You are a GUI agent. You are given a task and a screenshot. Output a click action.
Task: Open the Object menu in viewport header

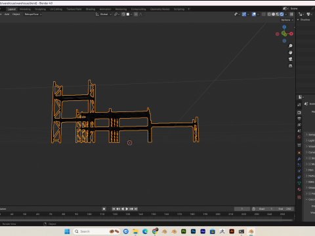(x=16, y=14)
